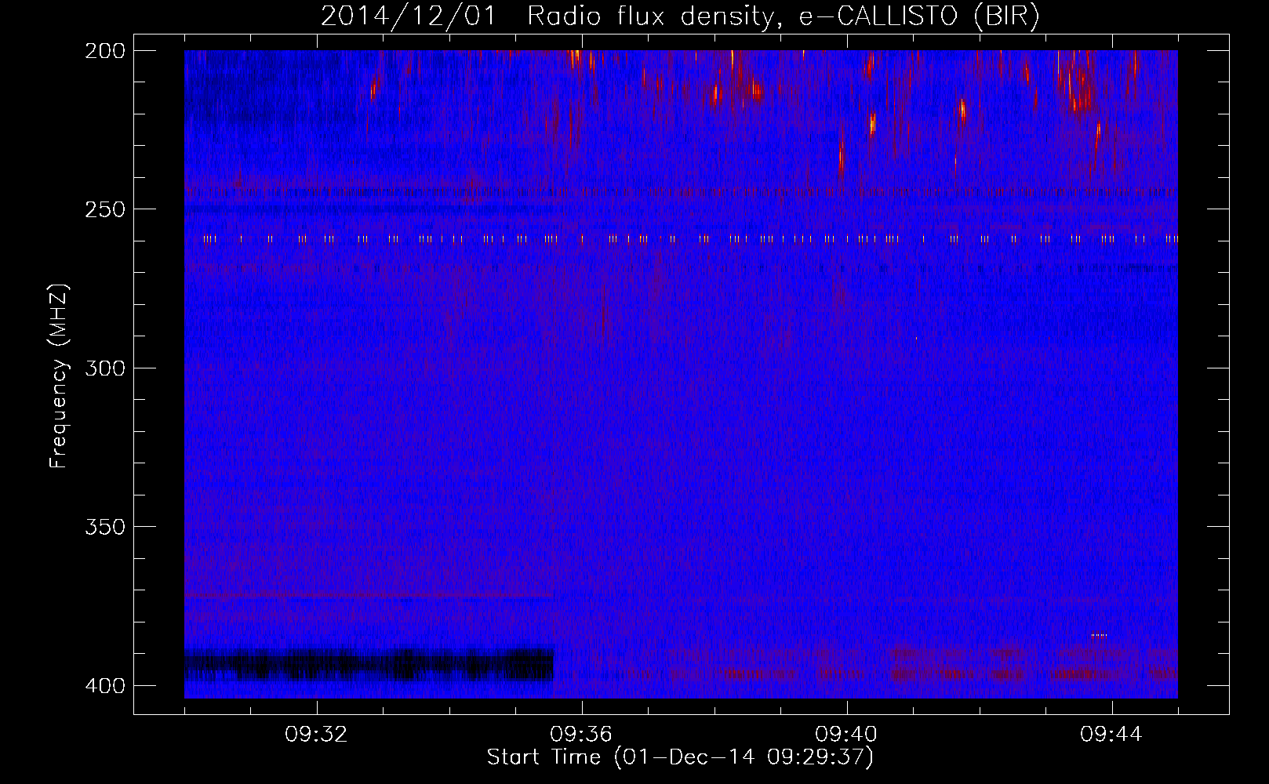
Task: Click the 350 frequency tick label
Action: [x=104, y=527]
